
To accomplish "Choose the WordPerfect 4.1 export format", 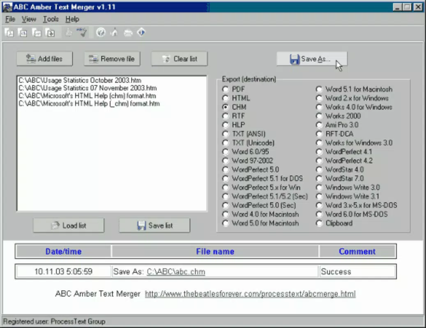I will (344, 152).
